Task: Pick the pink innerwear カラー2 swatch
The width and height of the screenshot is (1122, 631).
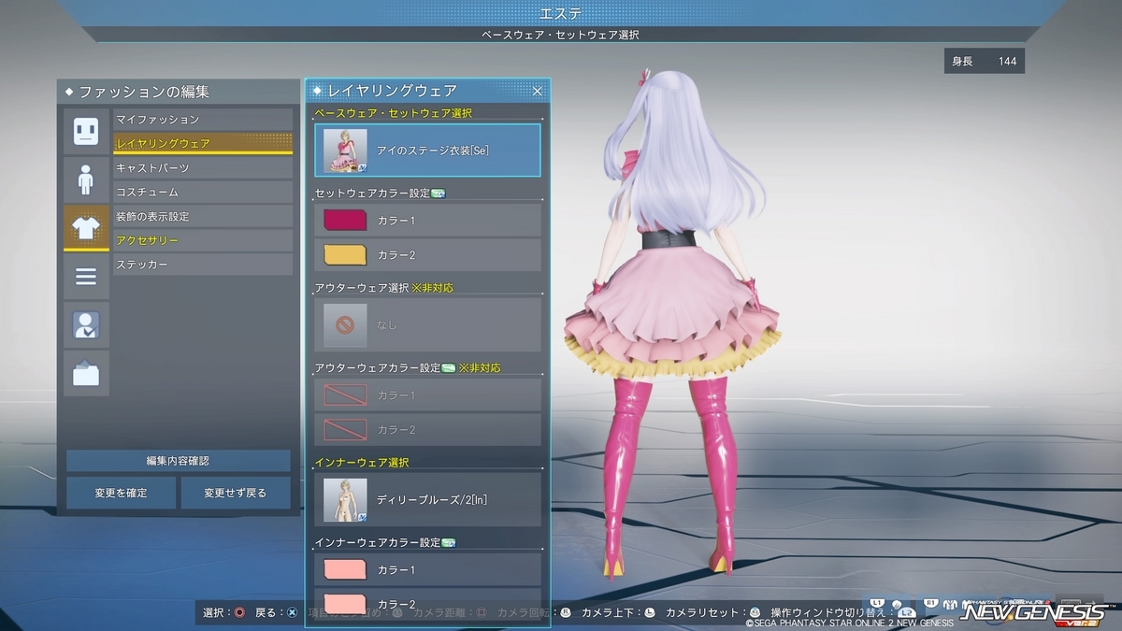Action: [344, 604]
